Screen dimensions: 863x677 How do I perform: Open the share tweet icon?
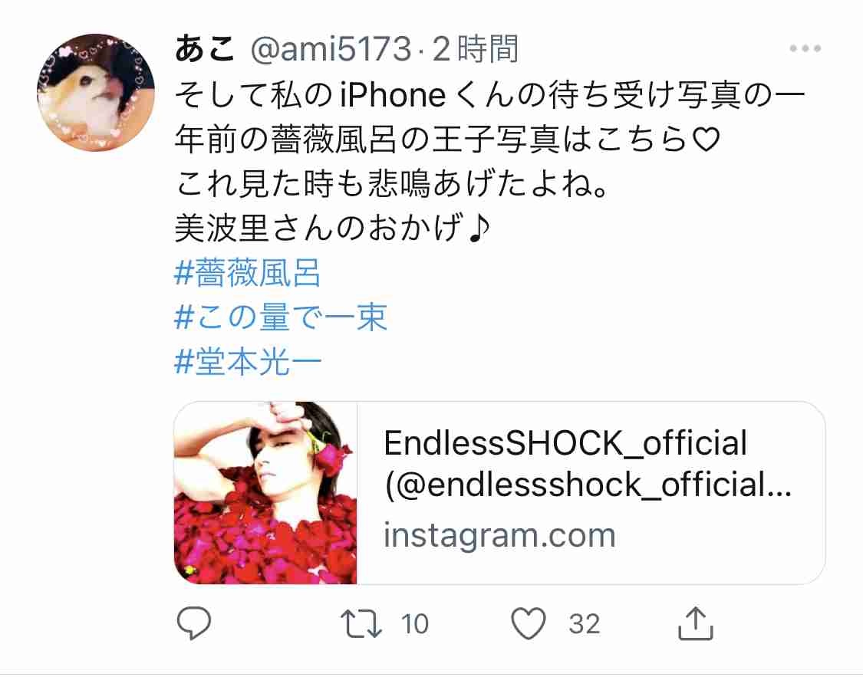pyautogui.click(x=696, y=623)
